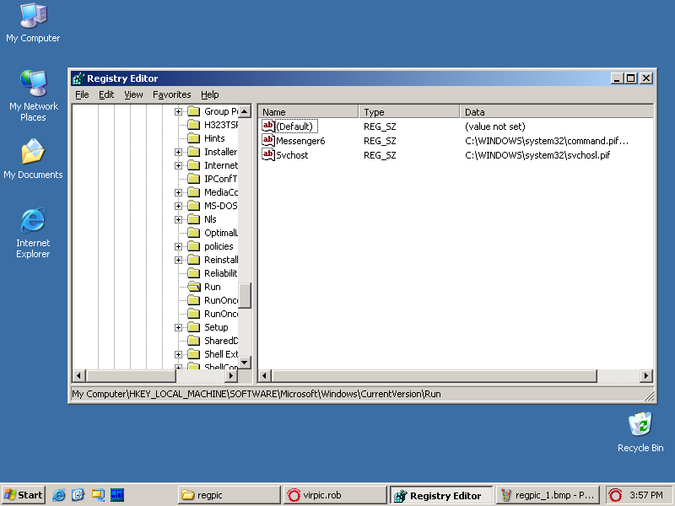Sort values by the Data column header
This screenshot has height=506, width=675.
557,112
